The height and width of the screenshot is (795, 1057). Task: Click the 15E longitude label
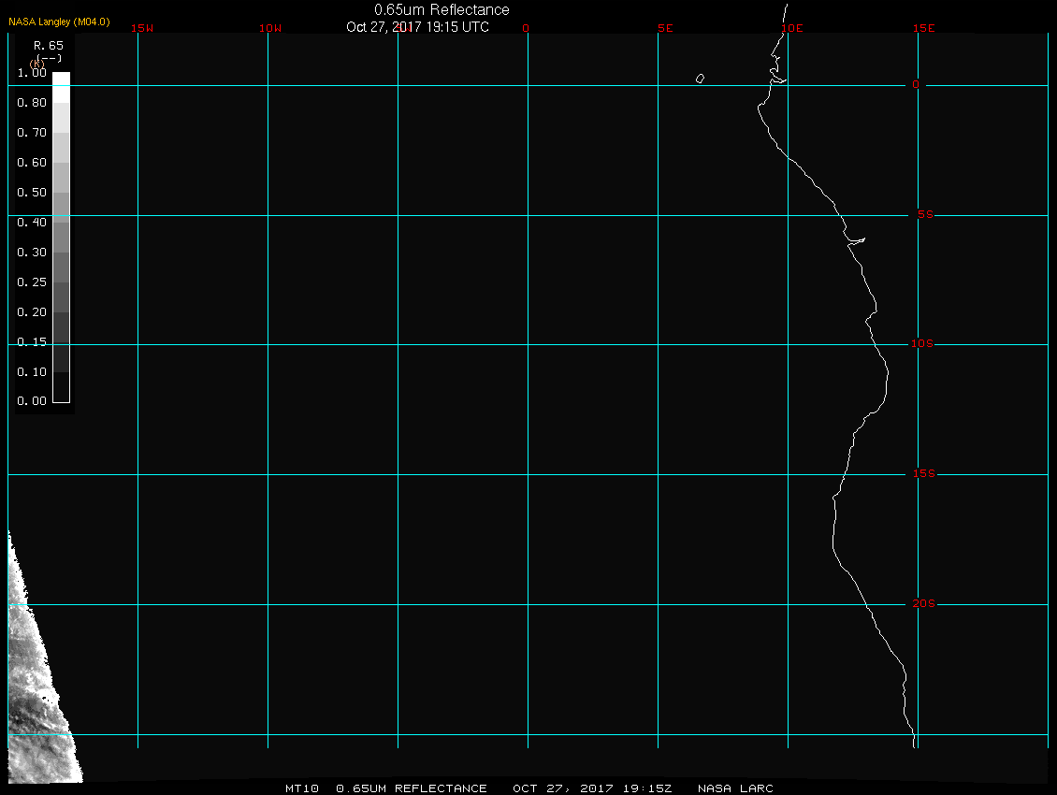[x=924, y=28]
